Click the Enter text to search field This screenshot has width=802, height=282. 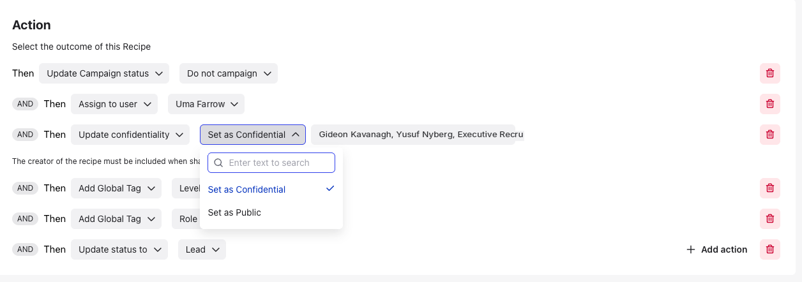(x=271, y=163)
